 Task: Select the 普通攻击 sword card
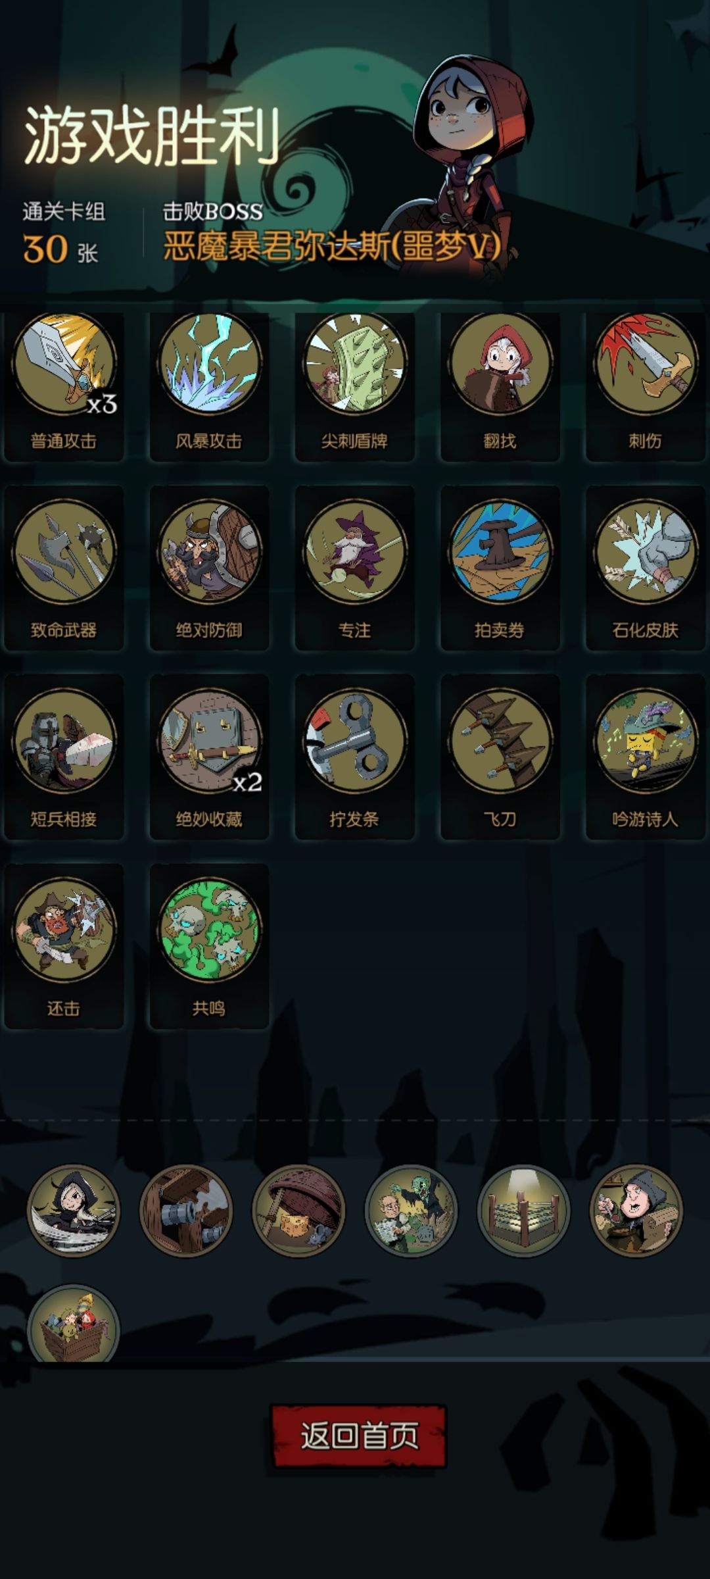click(64, 386)
